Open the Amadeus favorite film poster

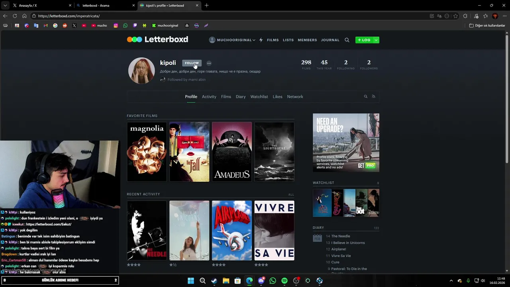[232, 152]
